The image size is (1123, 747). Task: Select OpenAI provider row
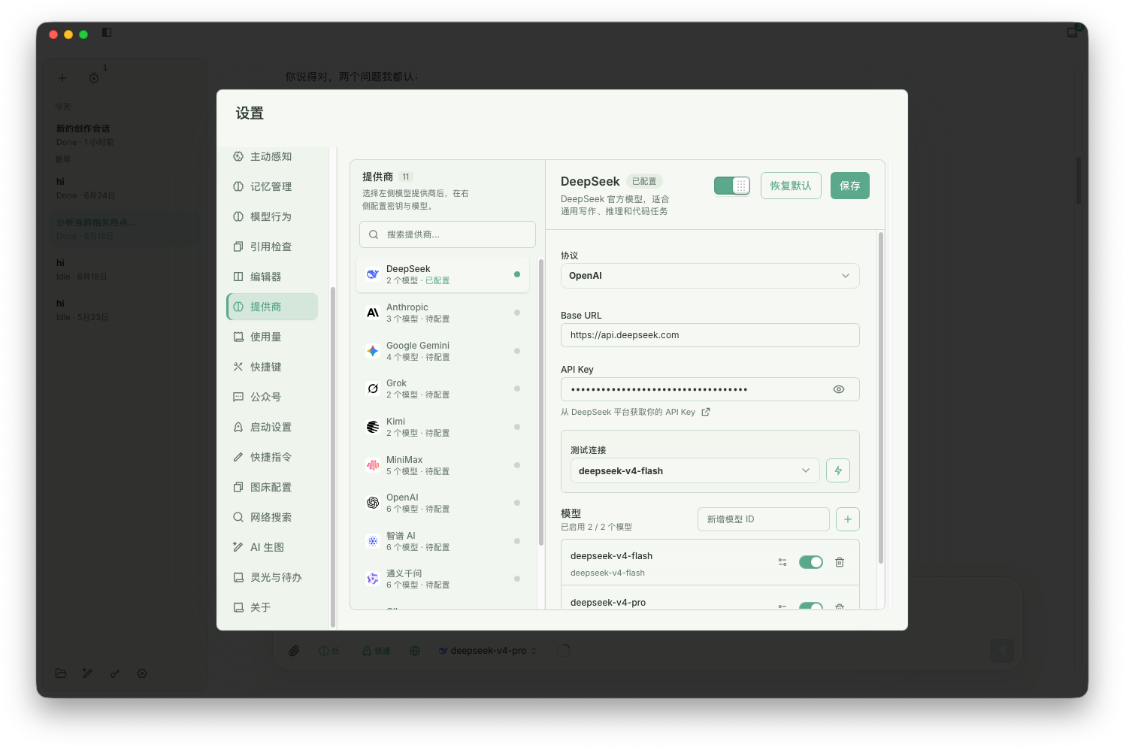(443, 503)
